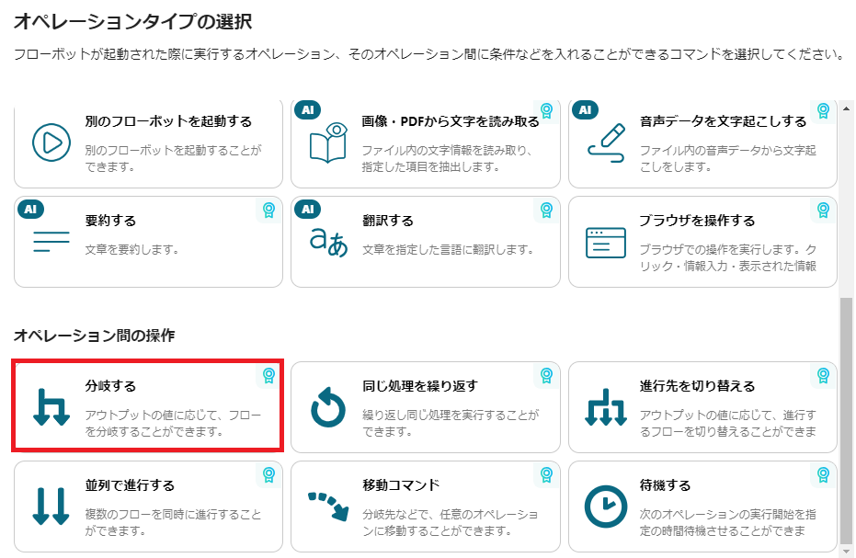Screen dimensions: 856x558
Task: Click the ribbon badge on 画像・PDFから文字を読み取る card
Action: pyautogui.click(x=546, y=111)
